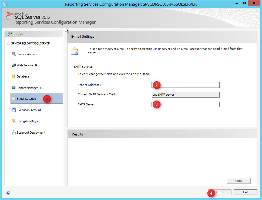Image resolution: width=262 pixels, height=200 pixels.
Task: Click the Current SMTP Delivery Method box
Action: [x=186, y=95]
